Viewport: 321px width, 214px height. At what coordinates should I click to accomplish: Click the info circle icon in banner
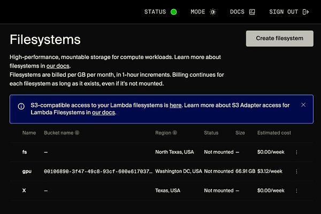coord(21,106)
